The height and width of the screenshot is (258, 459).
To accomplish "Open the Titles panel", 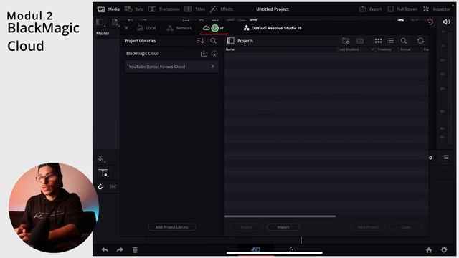I will click(195, 9).
